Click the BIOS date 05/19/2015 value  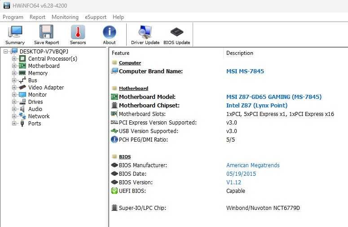click(x=241, y=174)
